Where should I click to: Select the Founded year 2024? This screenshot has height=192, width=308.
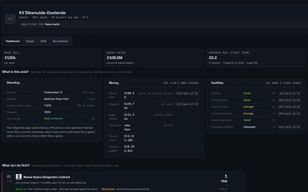[47, 112]
